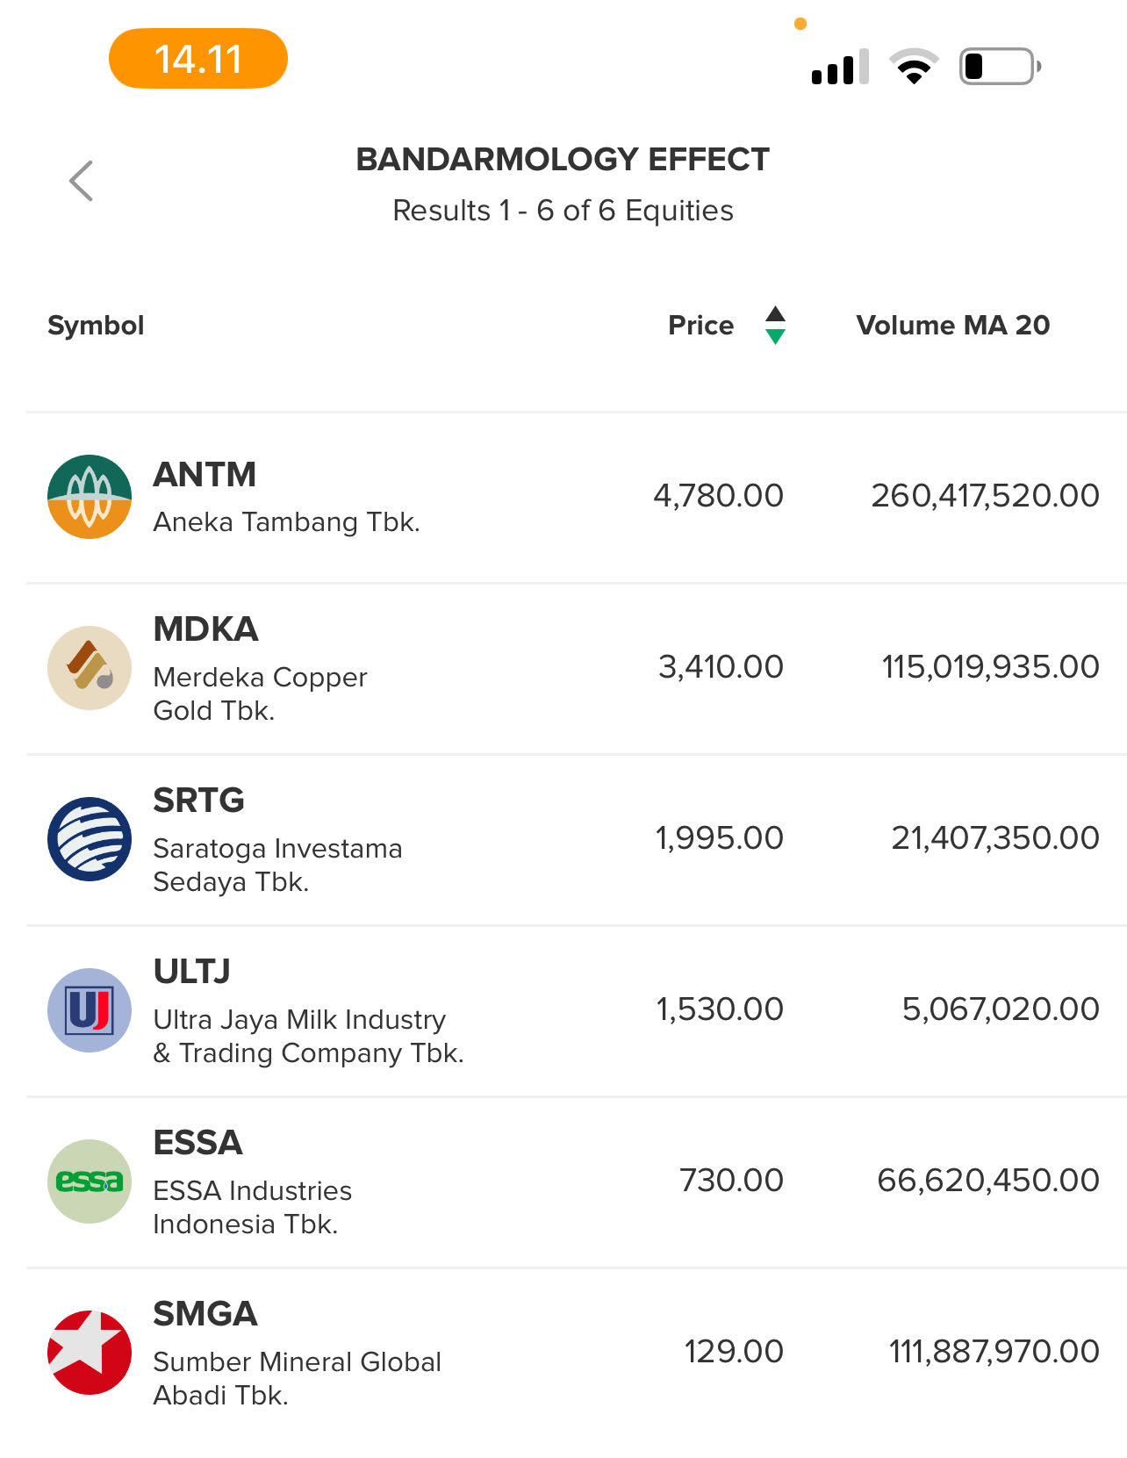Viewport: 1127px width, 1458px height.
Task: Tap the MDKA Merdeka Copper logo
Action: [x=90, y=668]
